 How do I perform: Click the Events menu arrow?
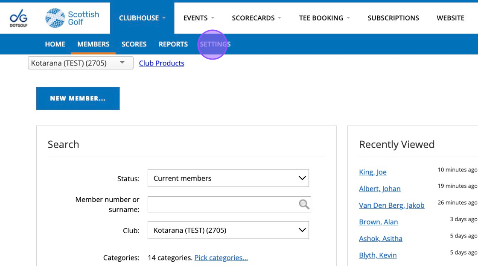click(x=213, y=18)
